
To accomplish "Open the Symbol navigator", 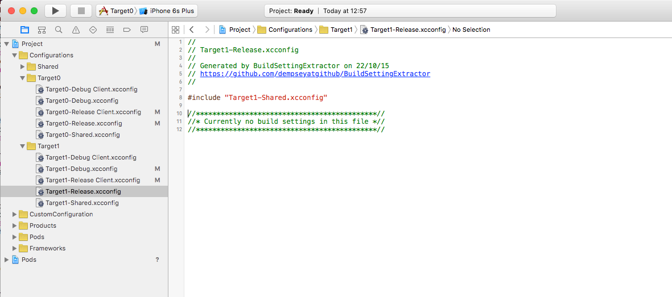I will (x=42, y=30).
